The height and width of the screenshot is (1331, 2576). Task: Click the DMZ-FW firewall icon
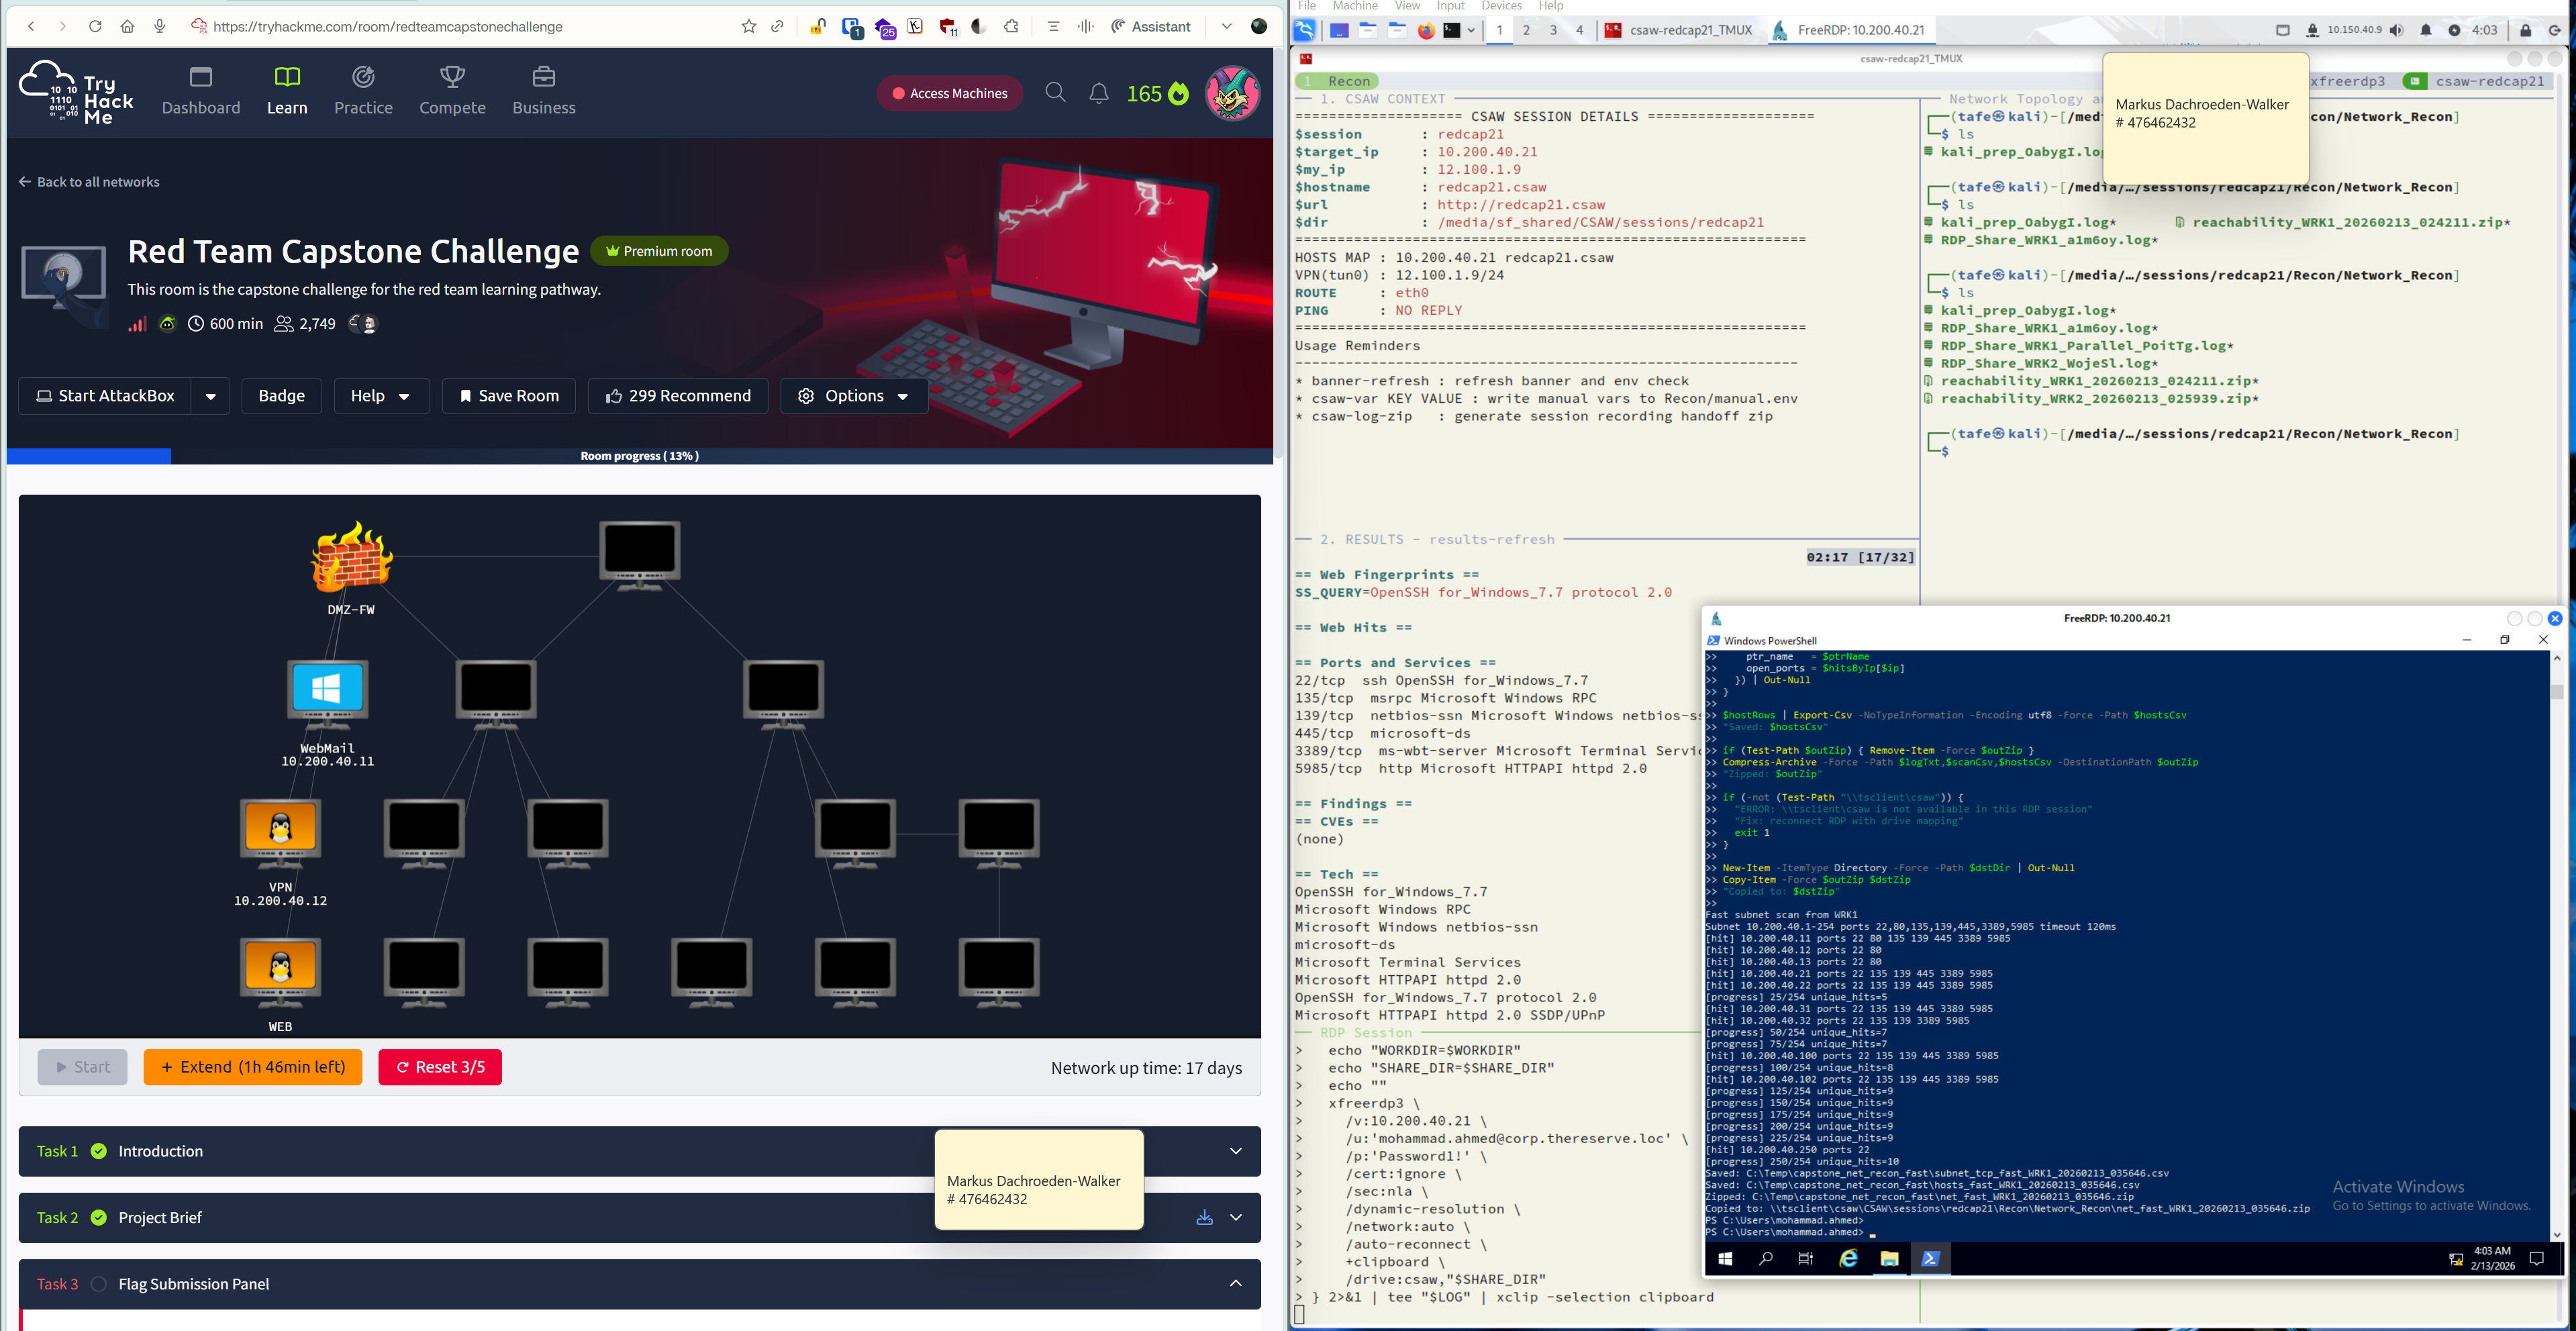[351, 557]
